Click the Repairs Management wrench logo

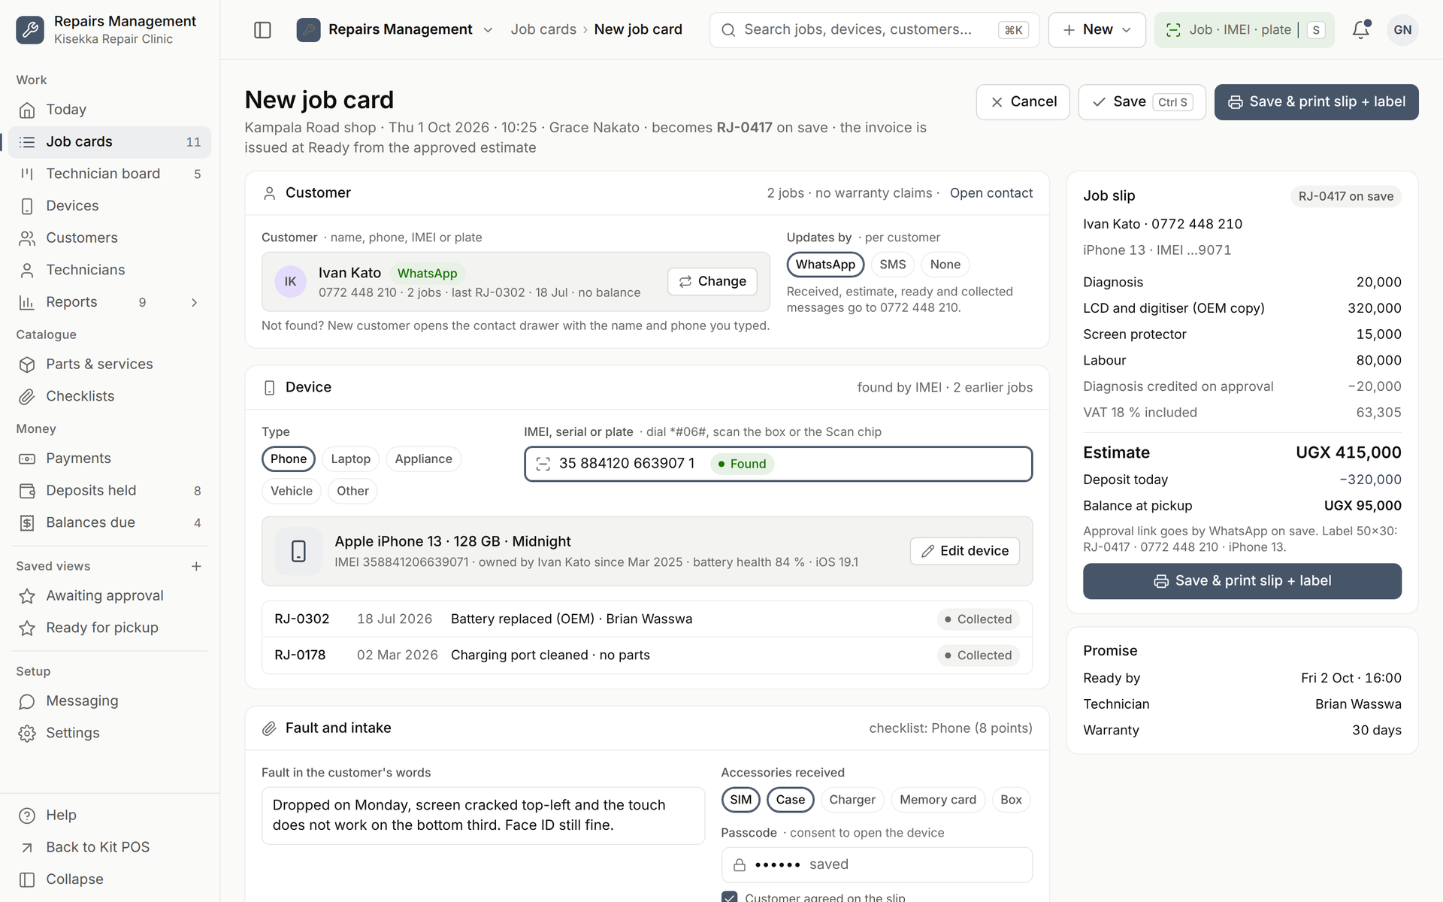point(30,30)
